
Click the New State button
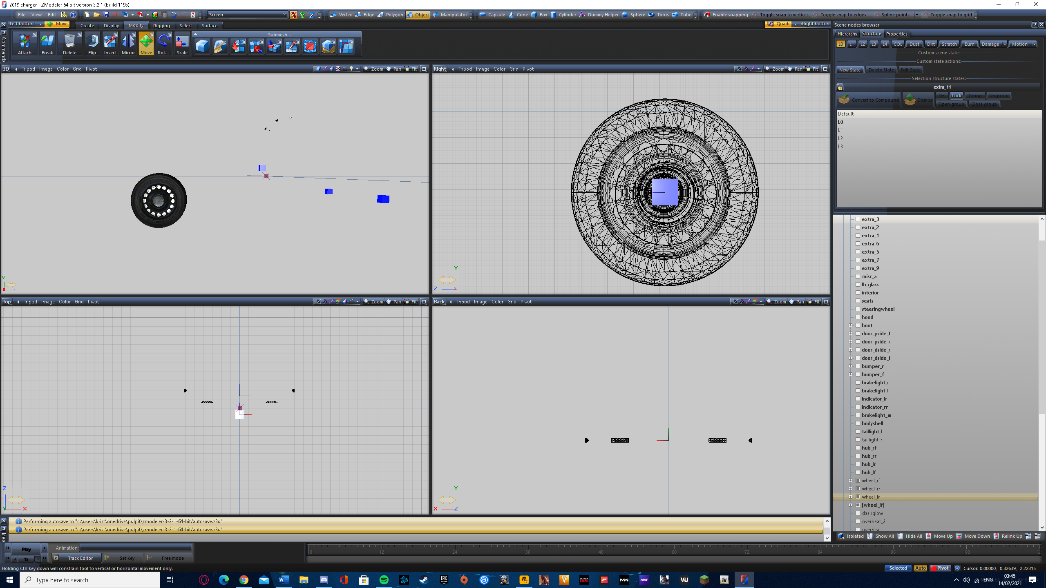(850, 70)
